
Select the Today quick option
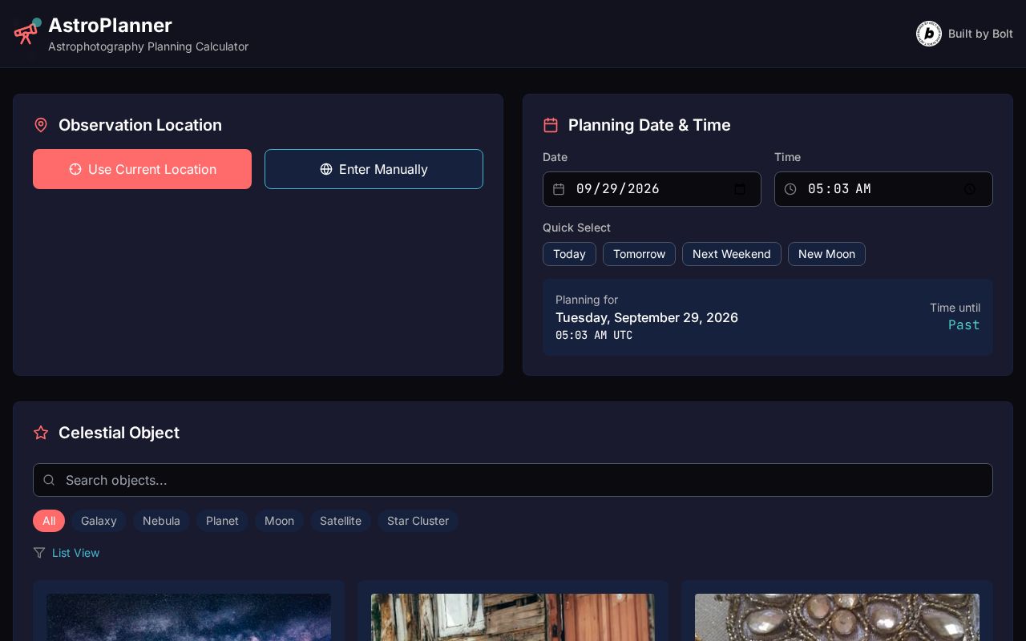[569, 254]
